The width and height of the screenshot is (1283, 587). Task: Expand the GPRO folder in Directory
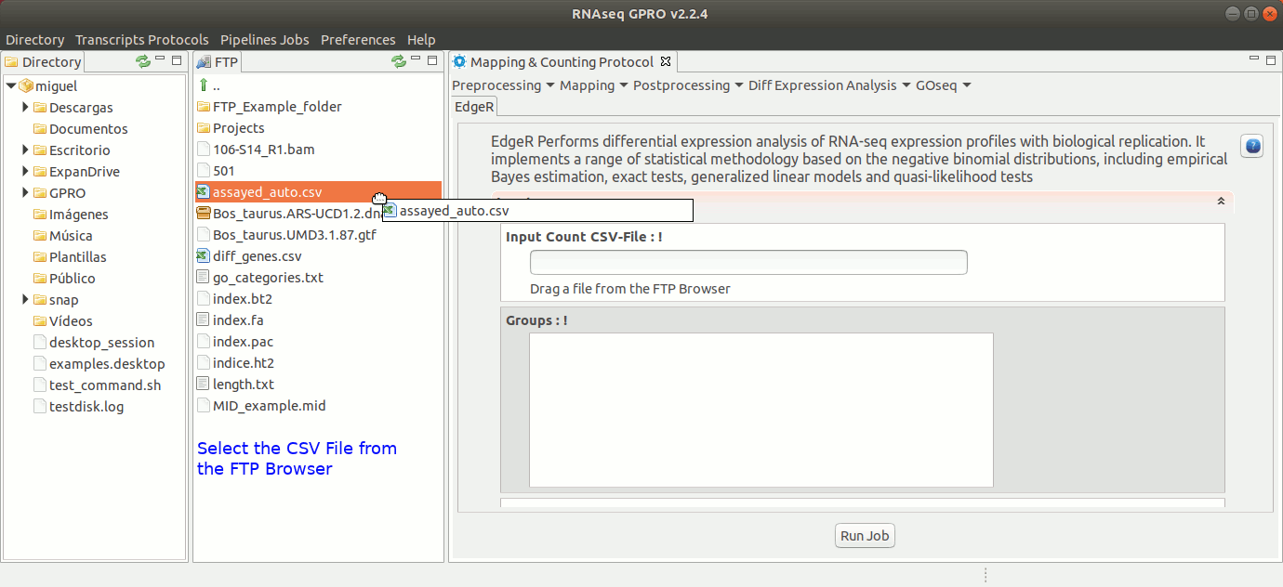[x=26, y=193]
